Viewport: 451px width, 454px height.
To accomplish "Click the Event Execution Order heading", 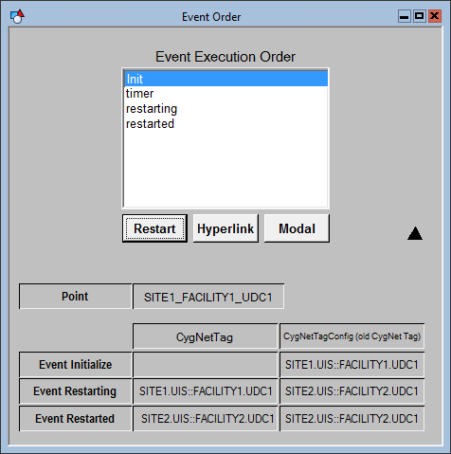I will 225,57.
